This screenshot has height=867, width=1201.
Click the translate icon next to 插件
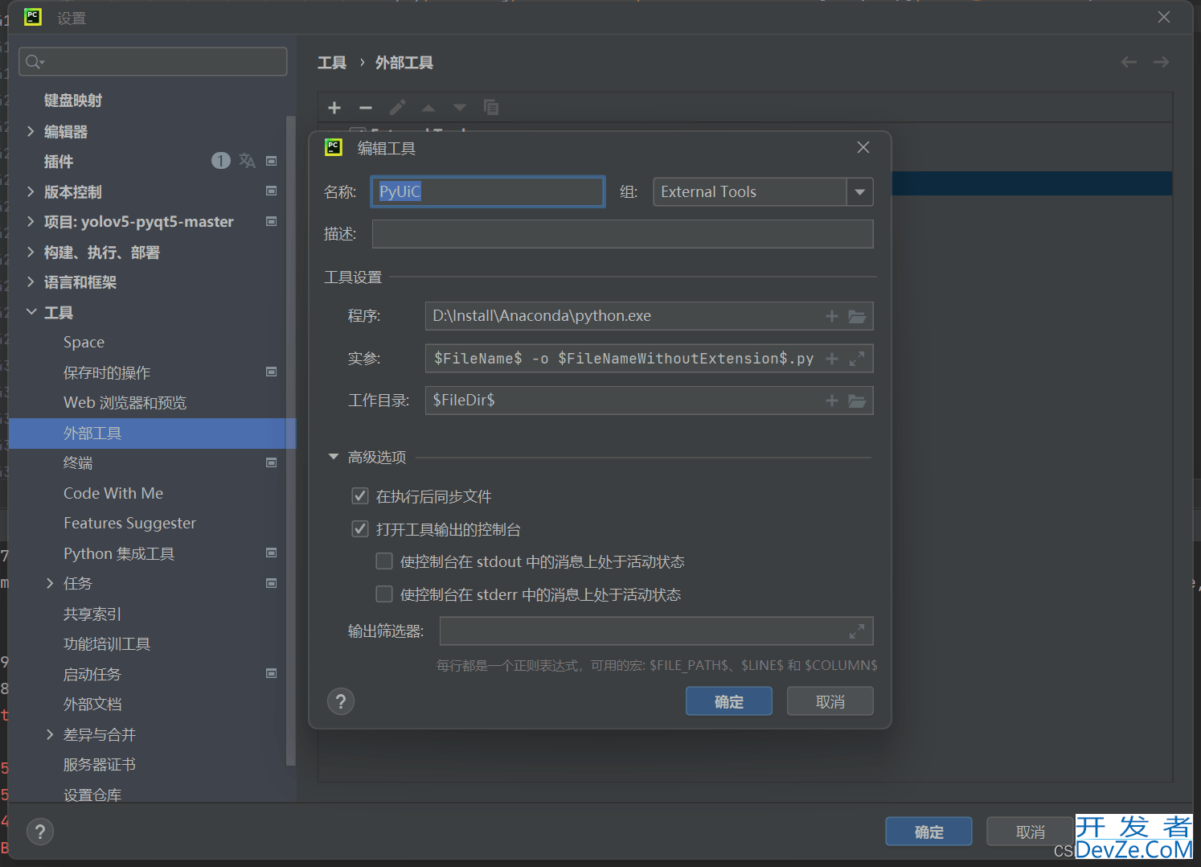[x=247, y=161]
